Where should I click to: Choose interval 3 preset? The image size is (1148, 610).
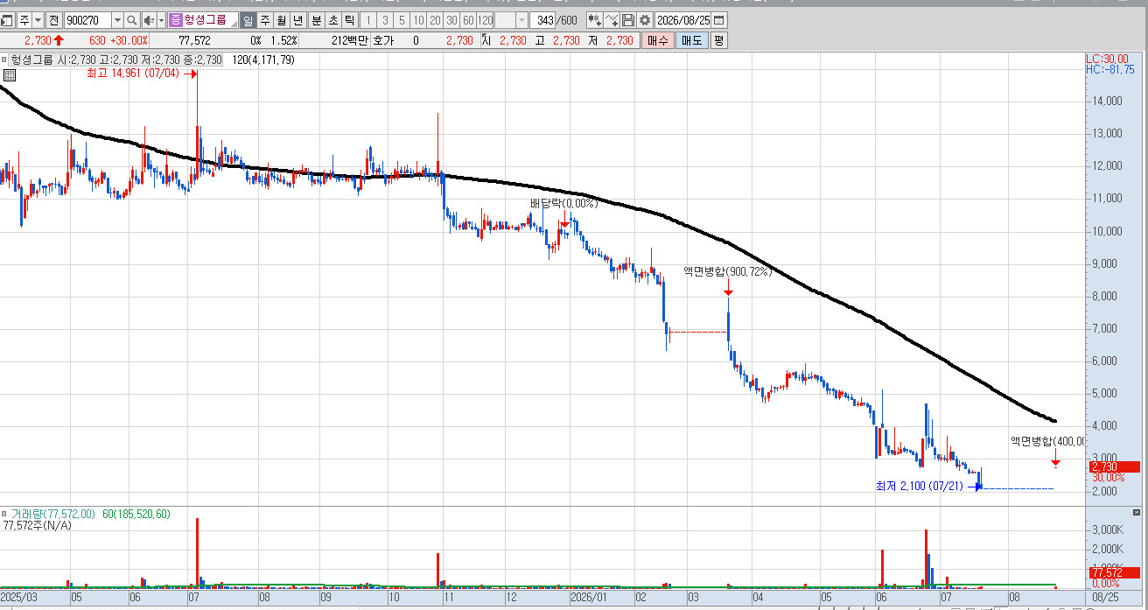pos(385,20)
